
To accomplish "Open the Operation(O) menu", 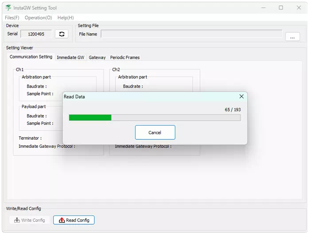I will coord(38,18).
